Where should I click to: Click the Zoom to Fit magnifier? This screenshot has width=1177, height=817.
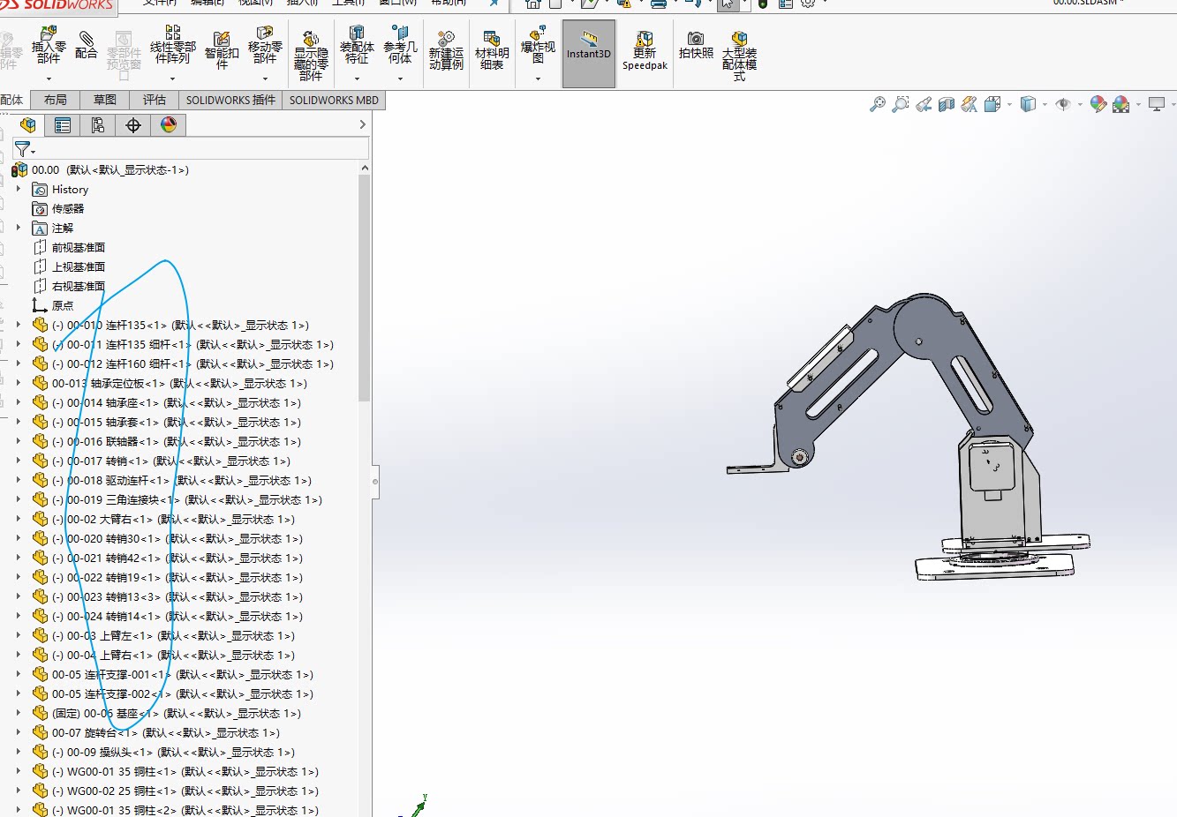pos(877,104)
